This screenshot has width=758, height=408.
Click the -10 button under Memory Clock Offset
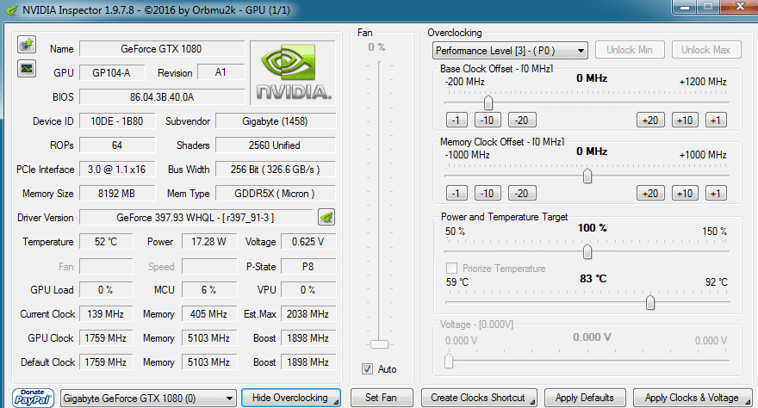[488, 194]
